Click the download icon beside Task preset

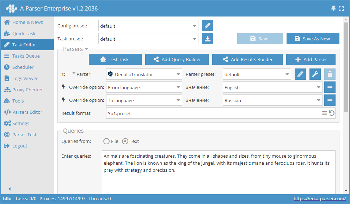click(x=208, y=39)
